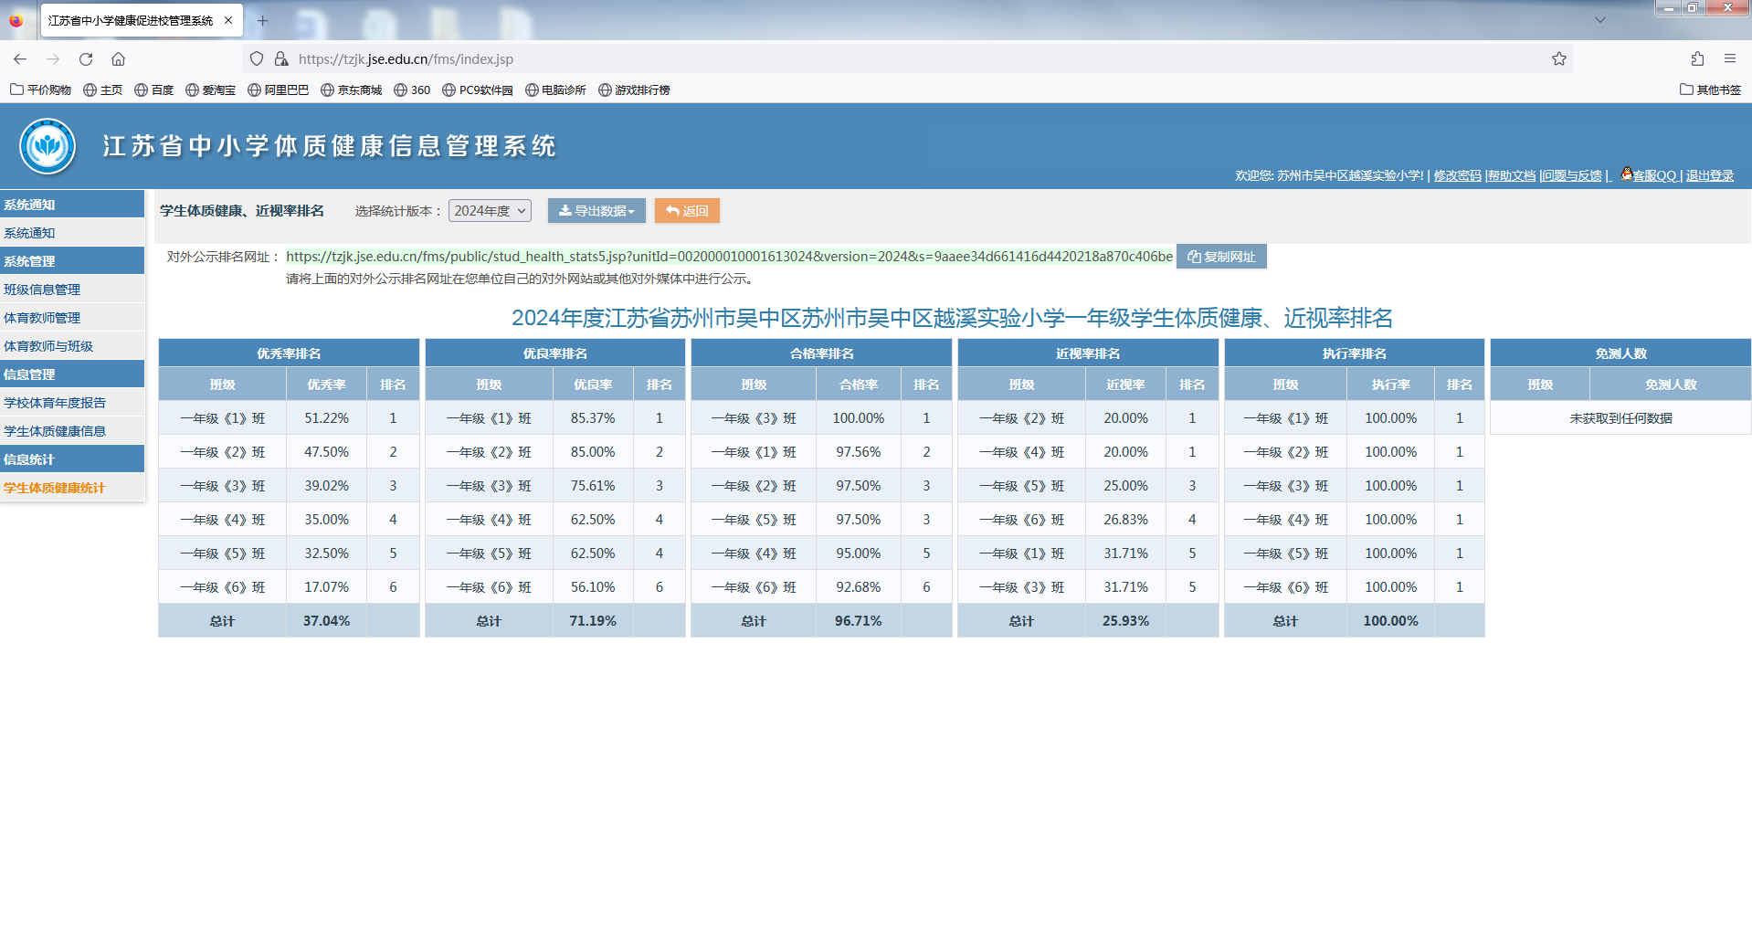Click the tracking protection shield icon
This screenshot has width=1752, height=949.
[x=257, y=58]
